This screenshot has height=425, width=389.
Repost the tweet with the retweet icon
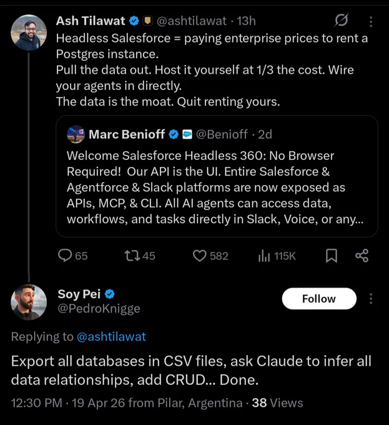(132, 256)
